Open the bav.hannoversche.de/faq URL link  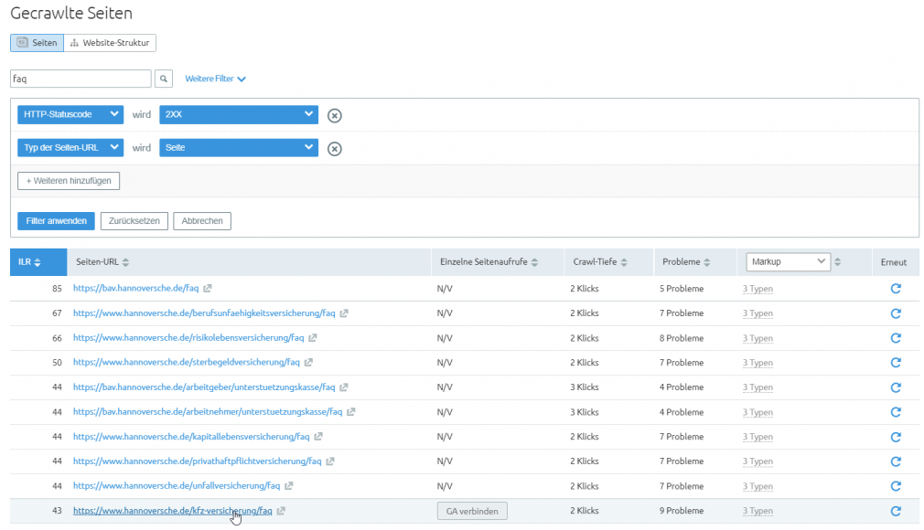click(x=135, y=289)
